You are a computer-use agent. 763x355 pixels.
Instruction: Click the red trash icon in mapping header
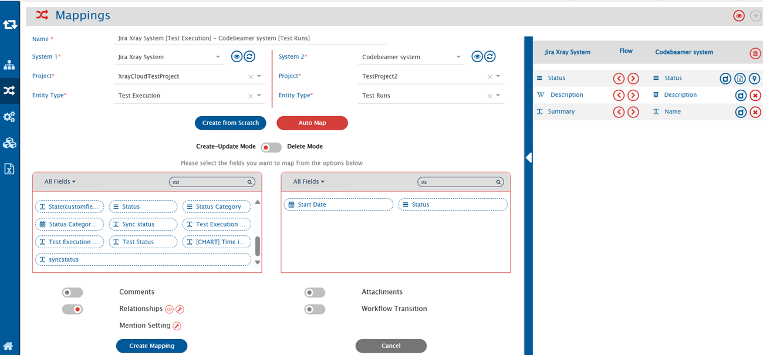pos(755,53)
